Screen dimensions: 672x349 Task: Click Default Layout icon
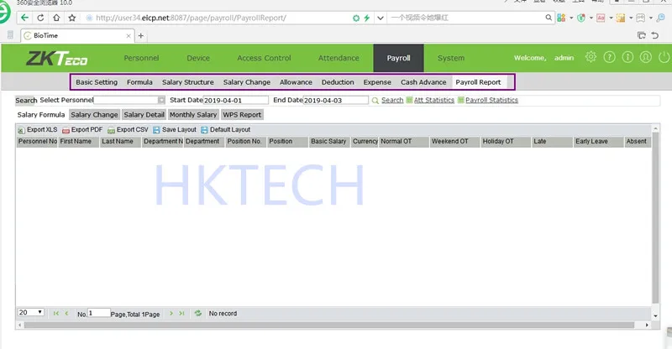coord(204,130)
